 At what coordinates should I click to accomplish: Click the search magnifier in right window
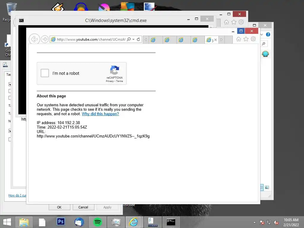(264, 44)
